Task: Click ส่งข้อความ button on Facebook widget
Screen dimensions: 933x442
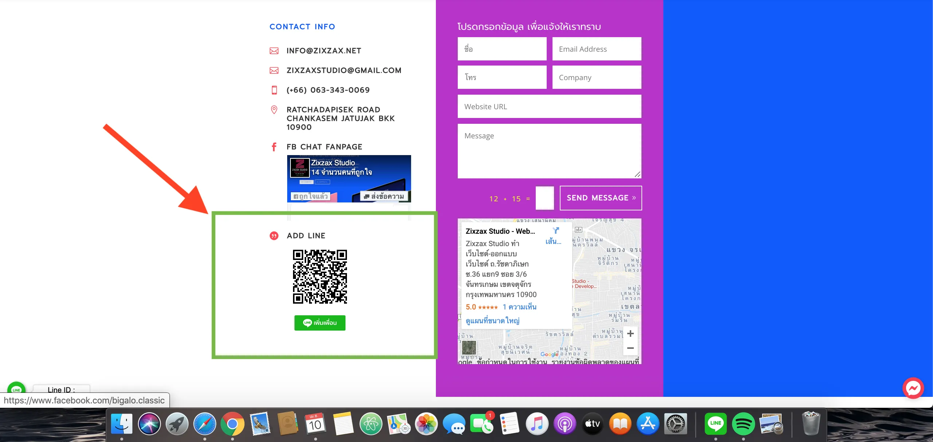Action: [x=384, y=196]
